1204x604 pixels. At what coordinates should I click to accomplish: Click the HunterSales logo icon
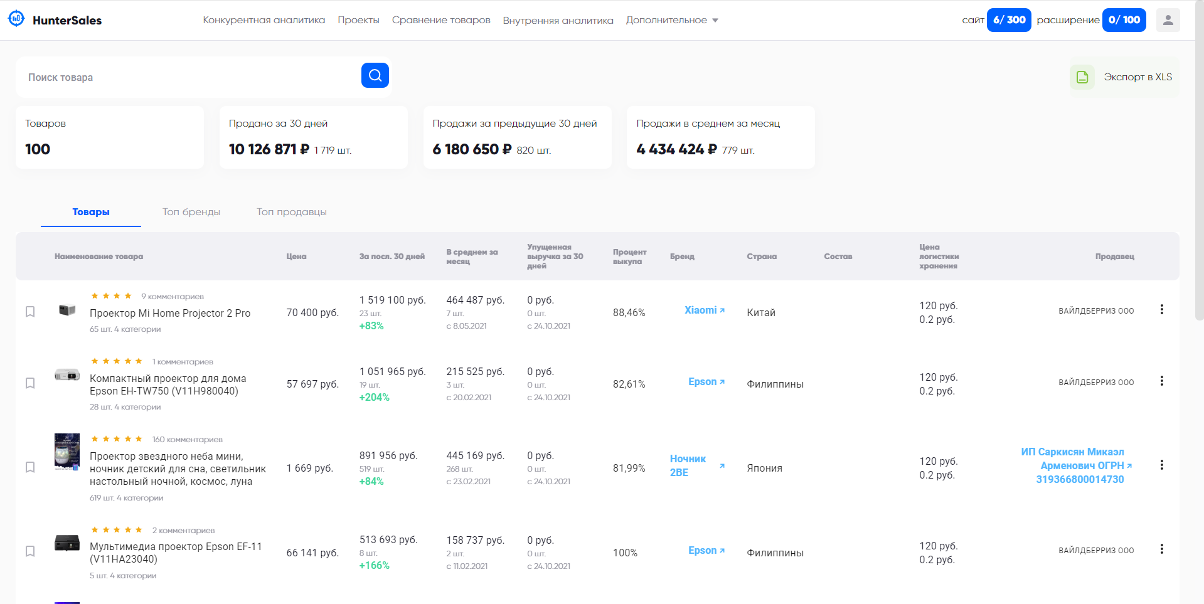pos(16,19)
